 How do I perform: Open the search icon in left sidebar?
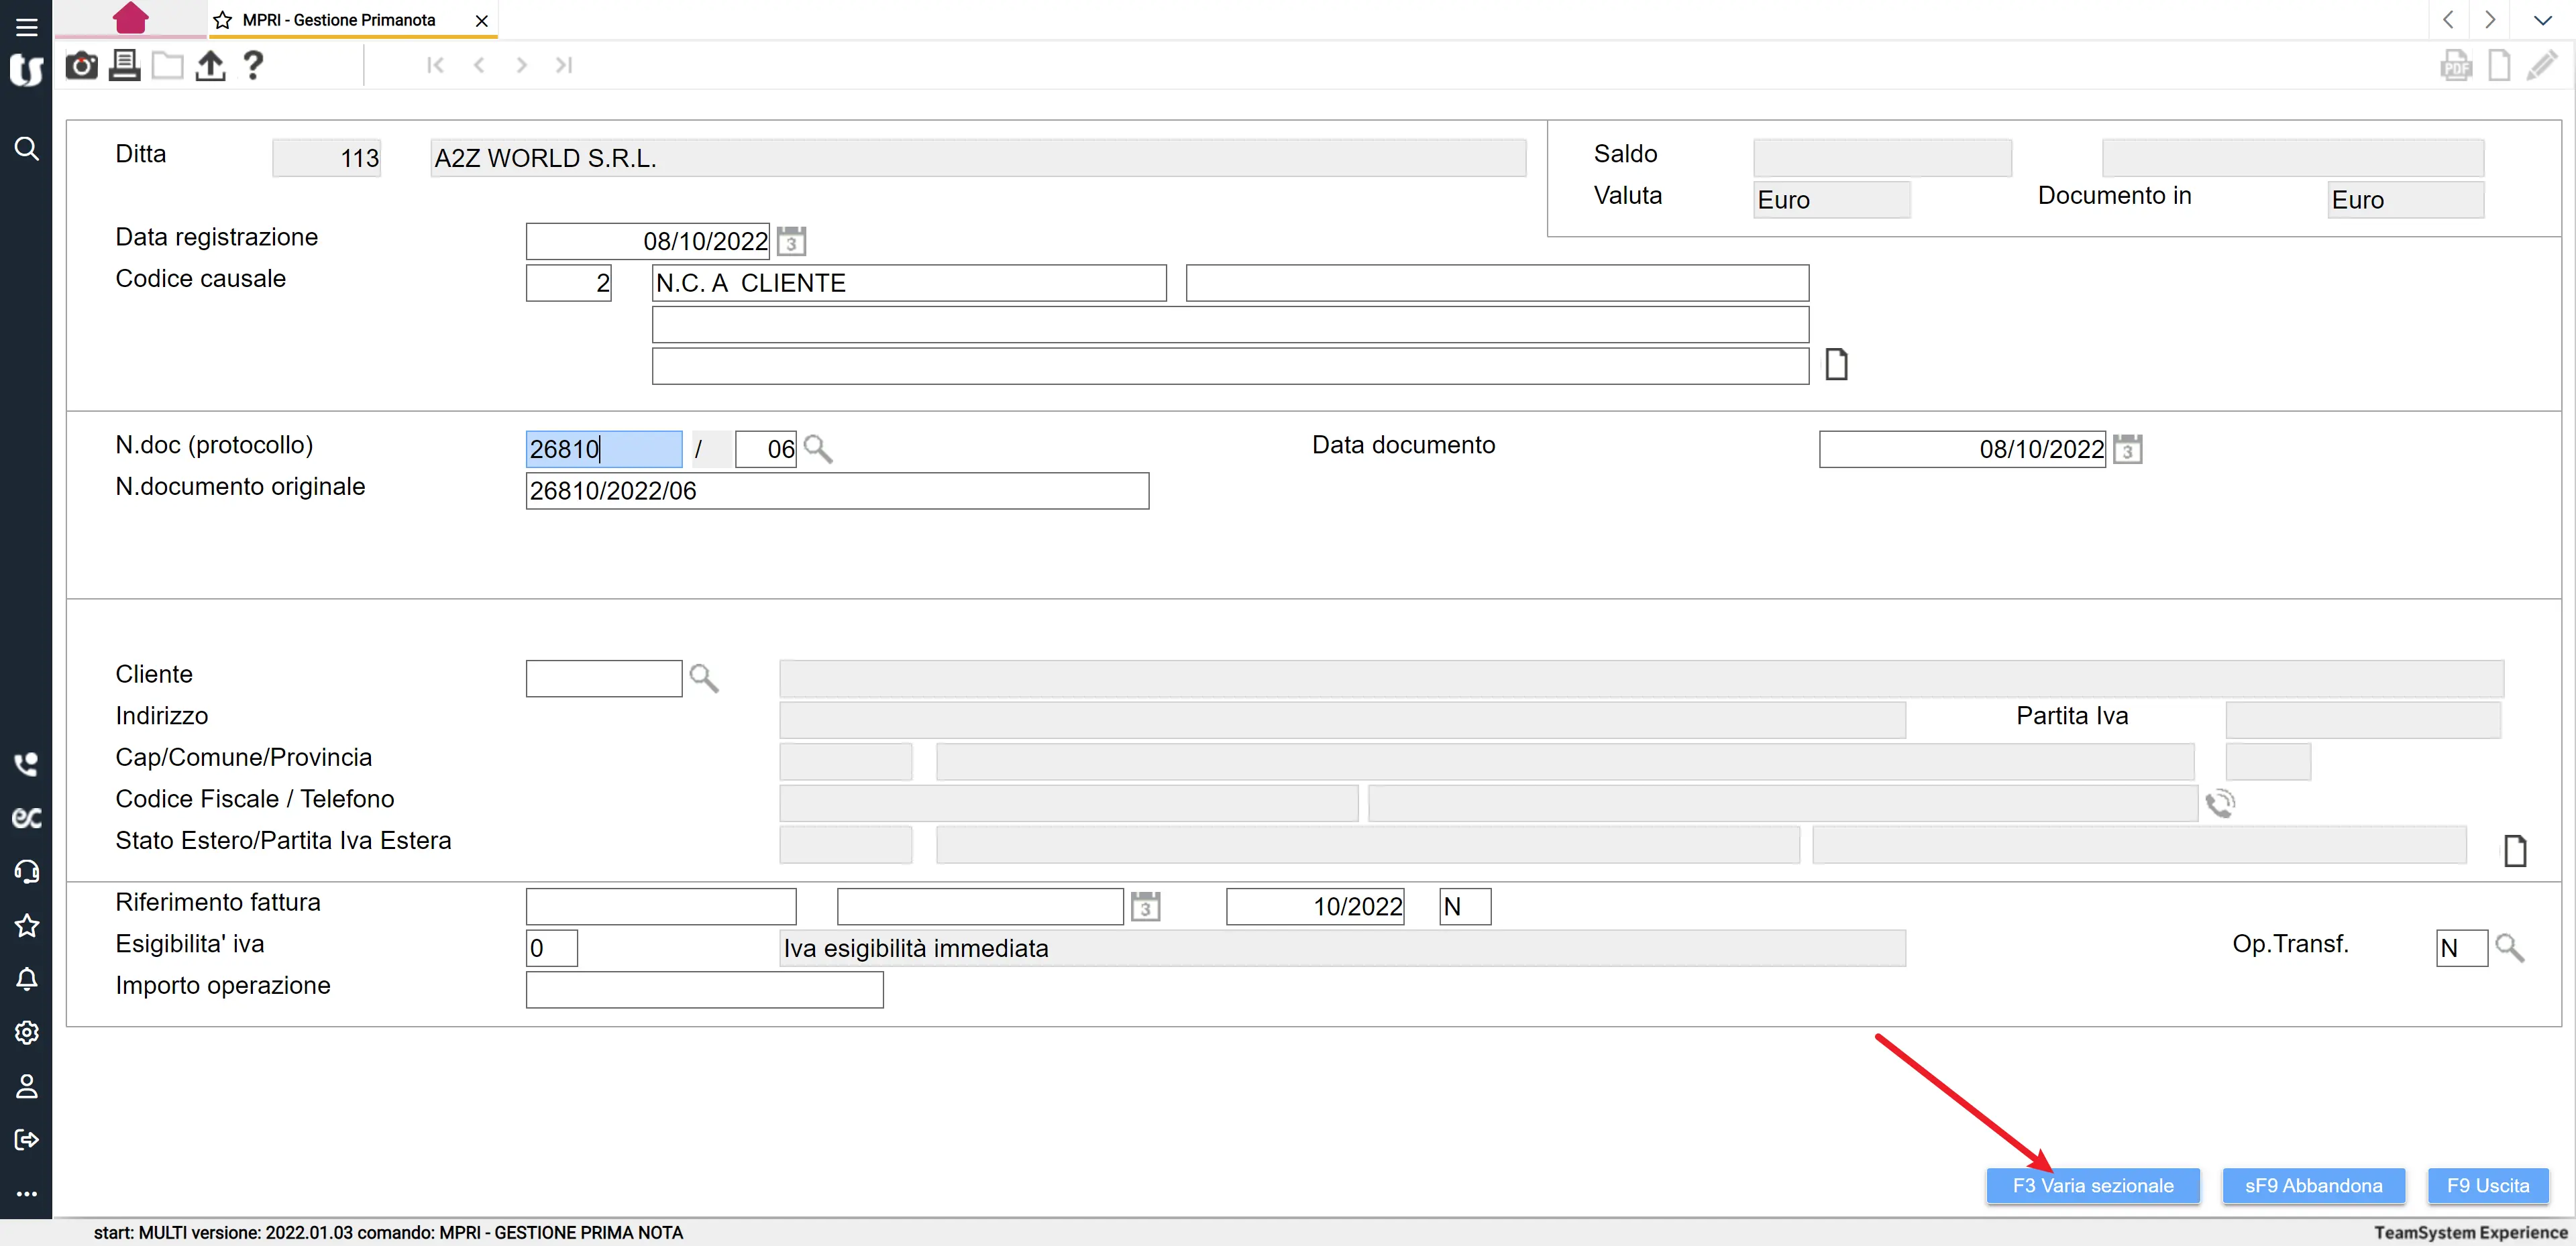click(x=26, y=149)
